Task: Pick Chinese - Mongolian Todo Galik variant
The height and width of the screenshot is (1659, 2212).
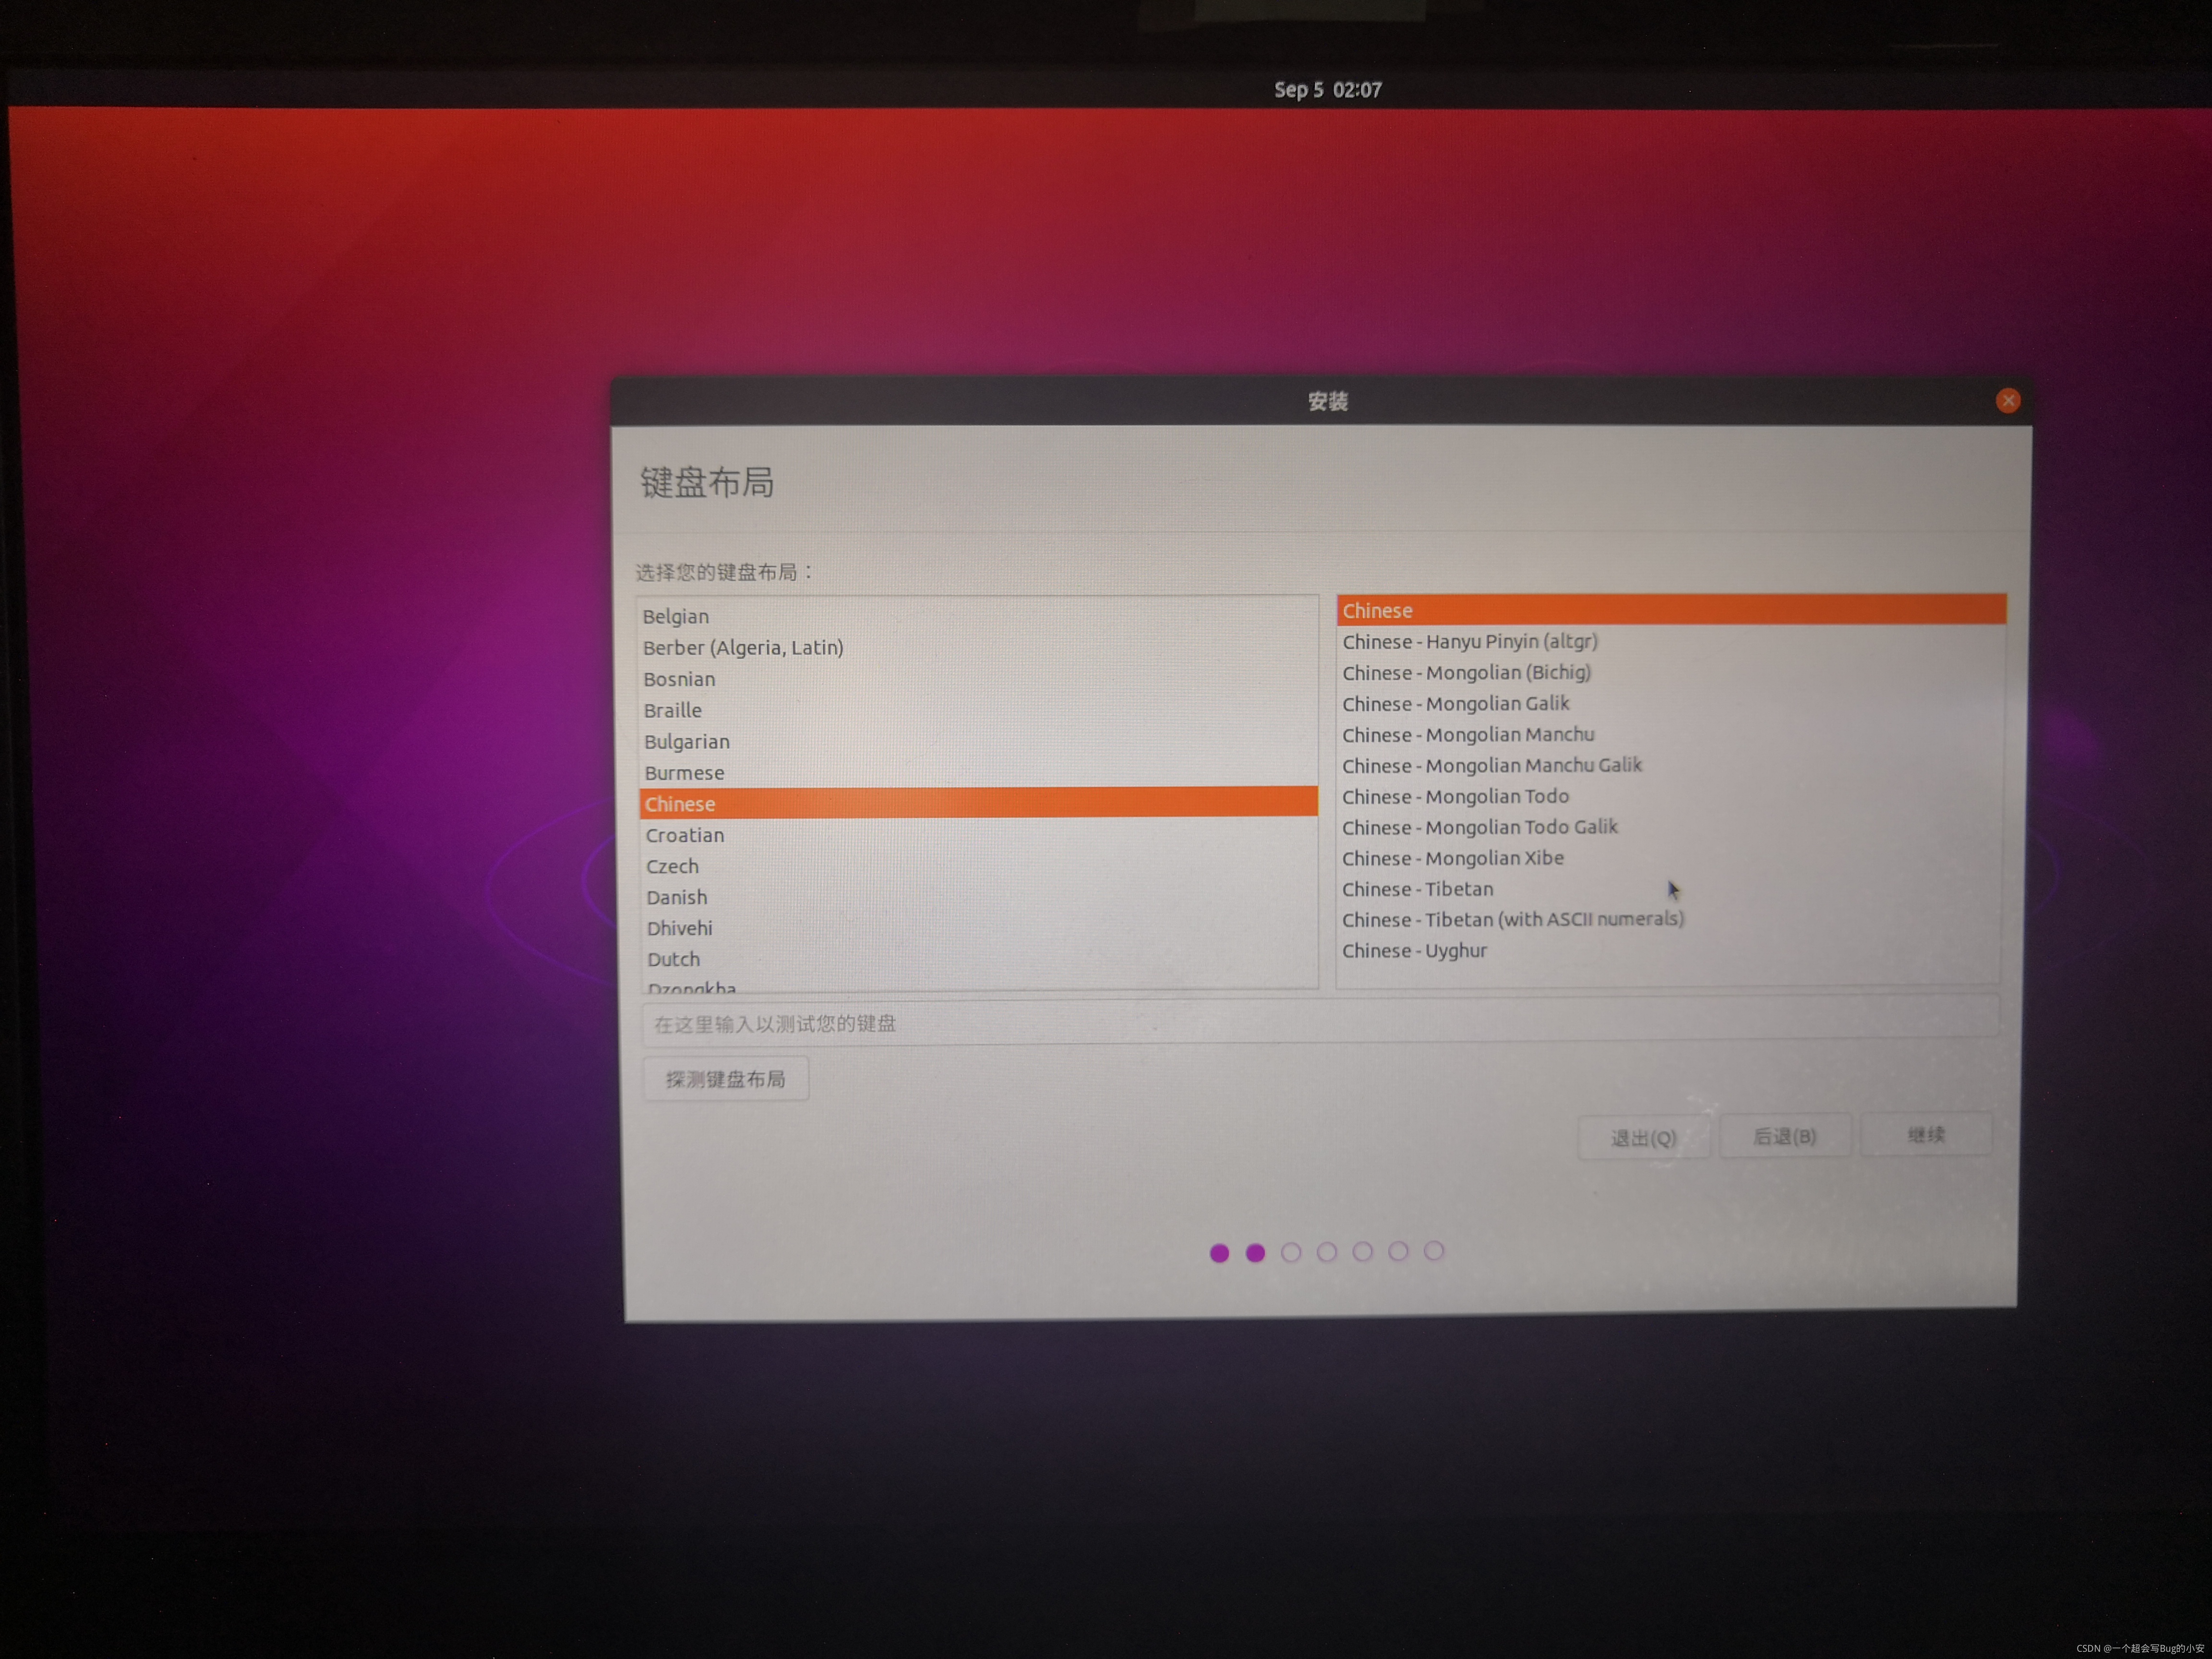Action: pyautogui.click(x=1671, y=827)
